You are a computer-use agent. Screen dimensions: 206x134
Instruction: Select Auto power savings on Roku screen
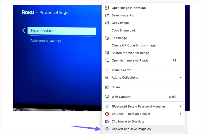pyautogui.click(x=46, y=41)
